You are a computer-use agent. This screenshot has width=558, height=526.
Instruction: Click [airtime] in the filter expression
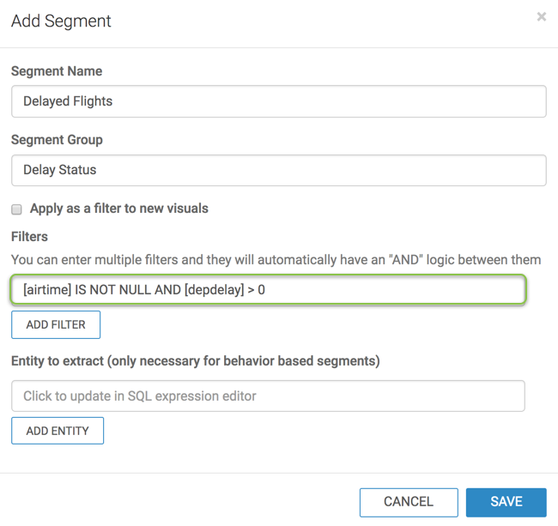47,290
